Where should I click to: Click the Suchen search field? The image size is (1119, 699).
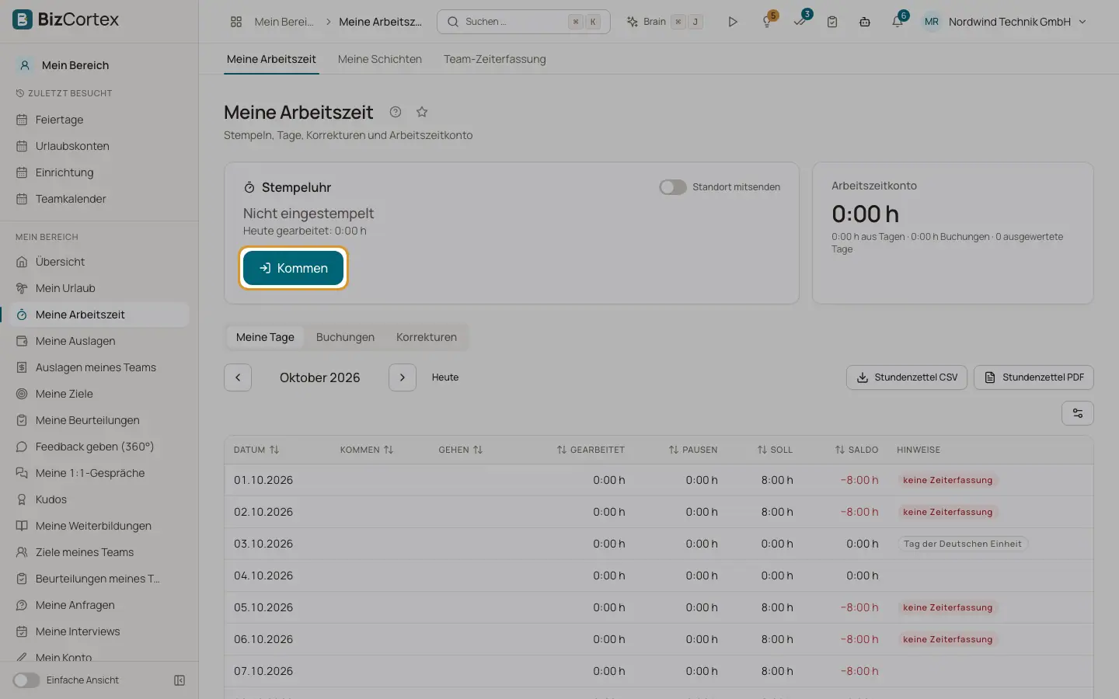tap(524, 22)
